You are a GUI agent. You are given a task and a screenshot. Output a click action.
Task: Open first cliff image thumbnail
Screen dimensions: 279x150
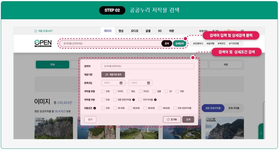54,128
